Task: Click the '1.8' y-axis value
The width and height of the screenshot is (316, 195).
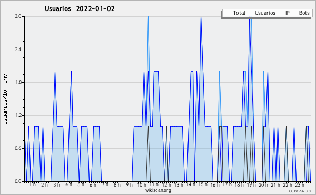Action: click(18, 82)
